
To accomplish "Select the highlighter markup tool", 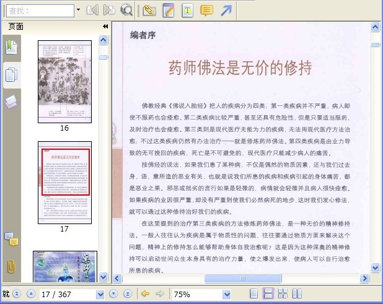I will [x=149, y=11].
